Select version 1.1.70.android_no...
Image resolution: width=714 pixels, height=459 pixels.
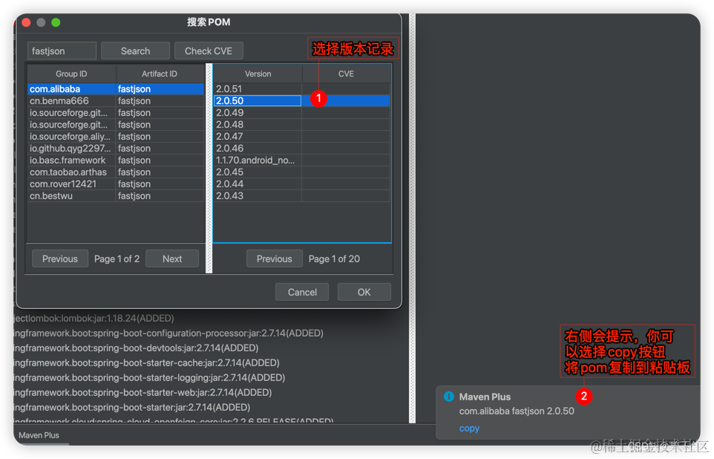click(302, 160)
